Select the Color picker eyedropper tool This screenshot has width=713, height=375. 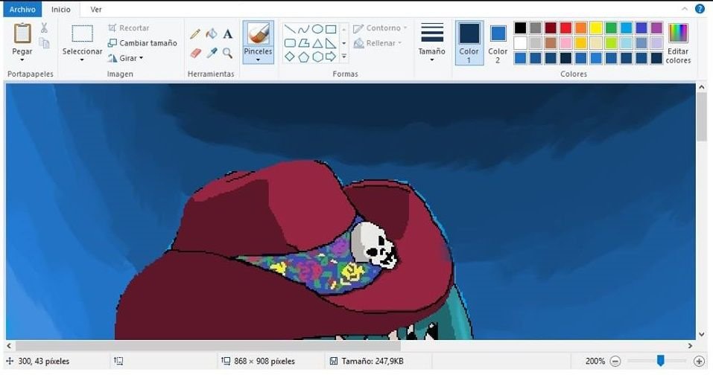212,53
